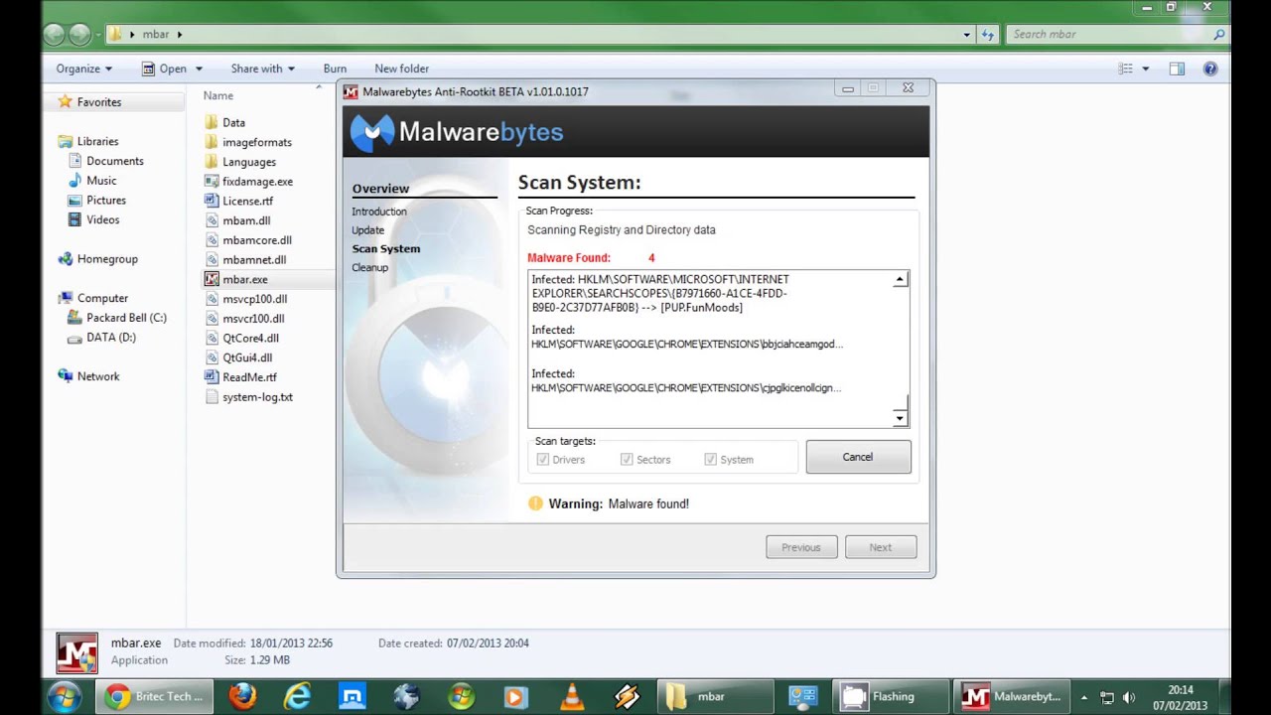This screenshot has height=715, width=1271.
Task: Click New folder in toolbar
Action: (x=402, y=69)
